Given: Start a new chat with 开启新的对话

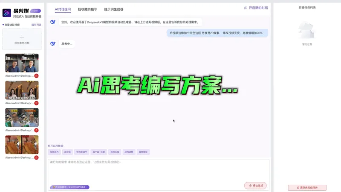Looking at the screenshot, I should coord(257,8).
